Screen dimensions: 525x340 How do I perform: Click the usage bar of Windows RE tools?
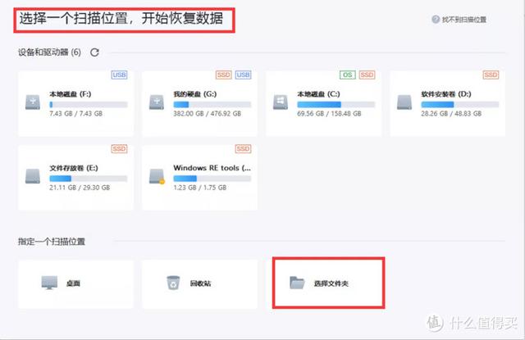coord(212,179)
